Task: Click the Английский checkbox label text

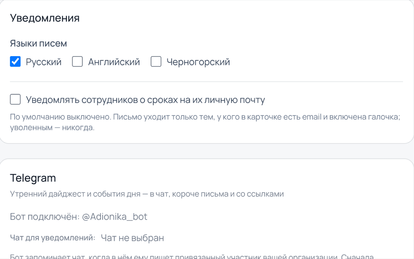Action: [x=114, y=62]
